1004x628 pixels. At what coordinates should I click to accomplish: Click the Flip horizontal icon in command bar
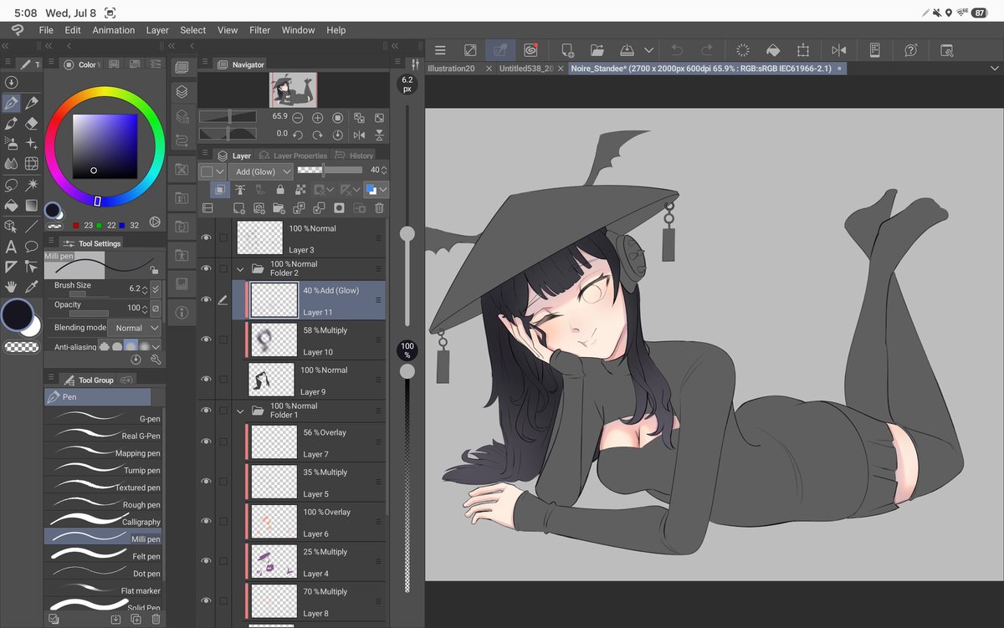click(838, 50)
